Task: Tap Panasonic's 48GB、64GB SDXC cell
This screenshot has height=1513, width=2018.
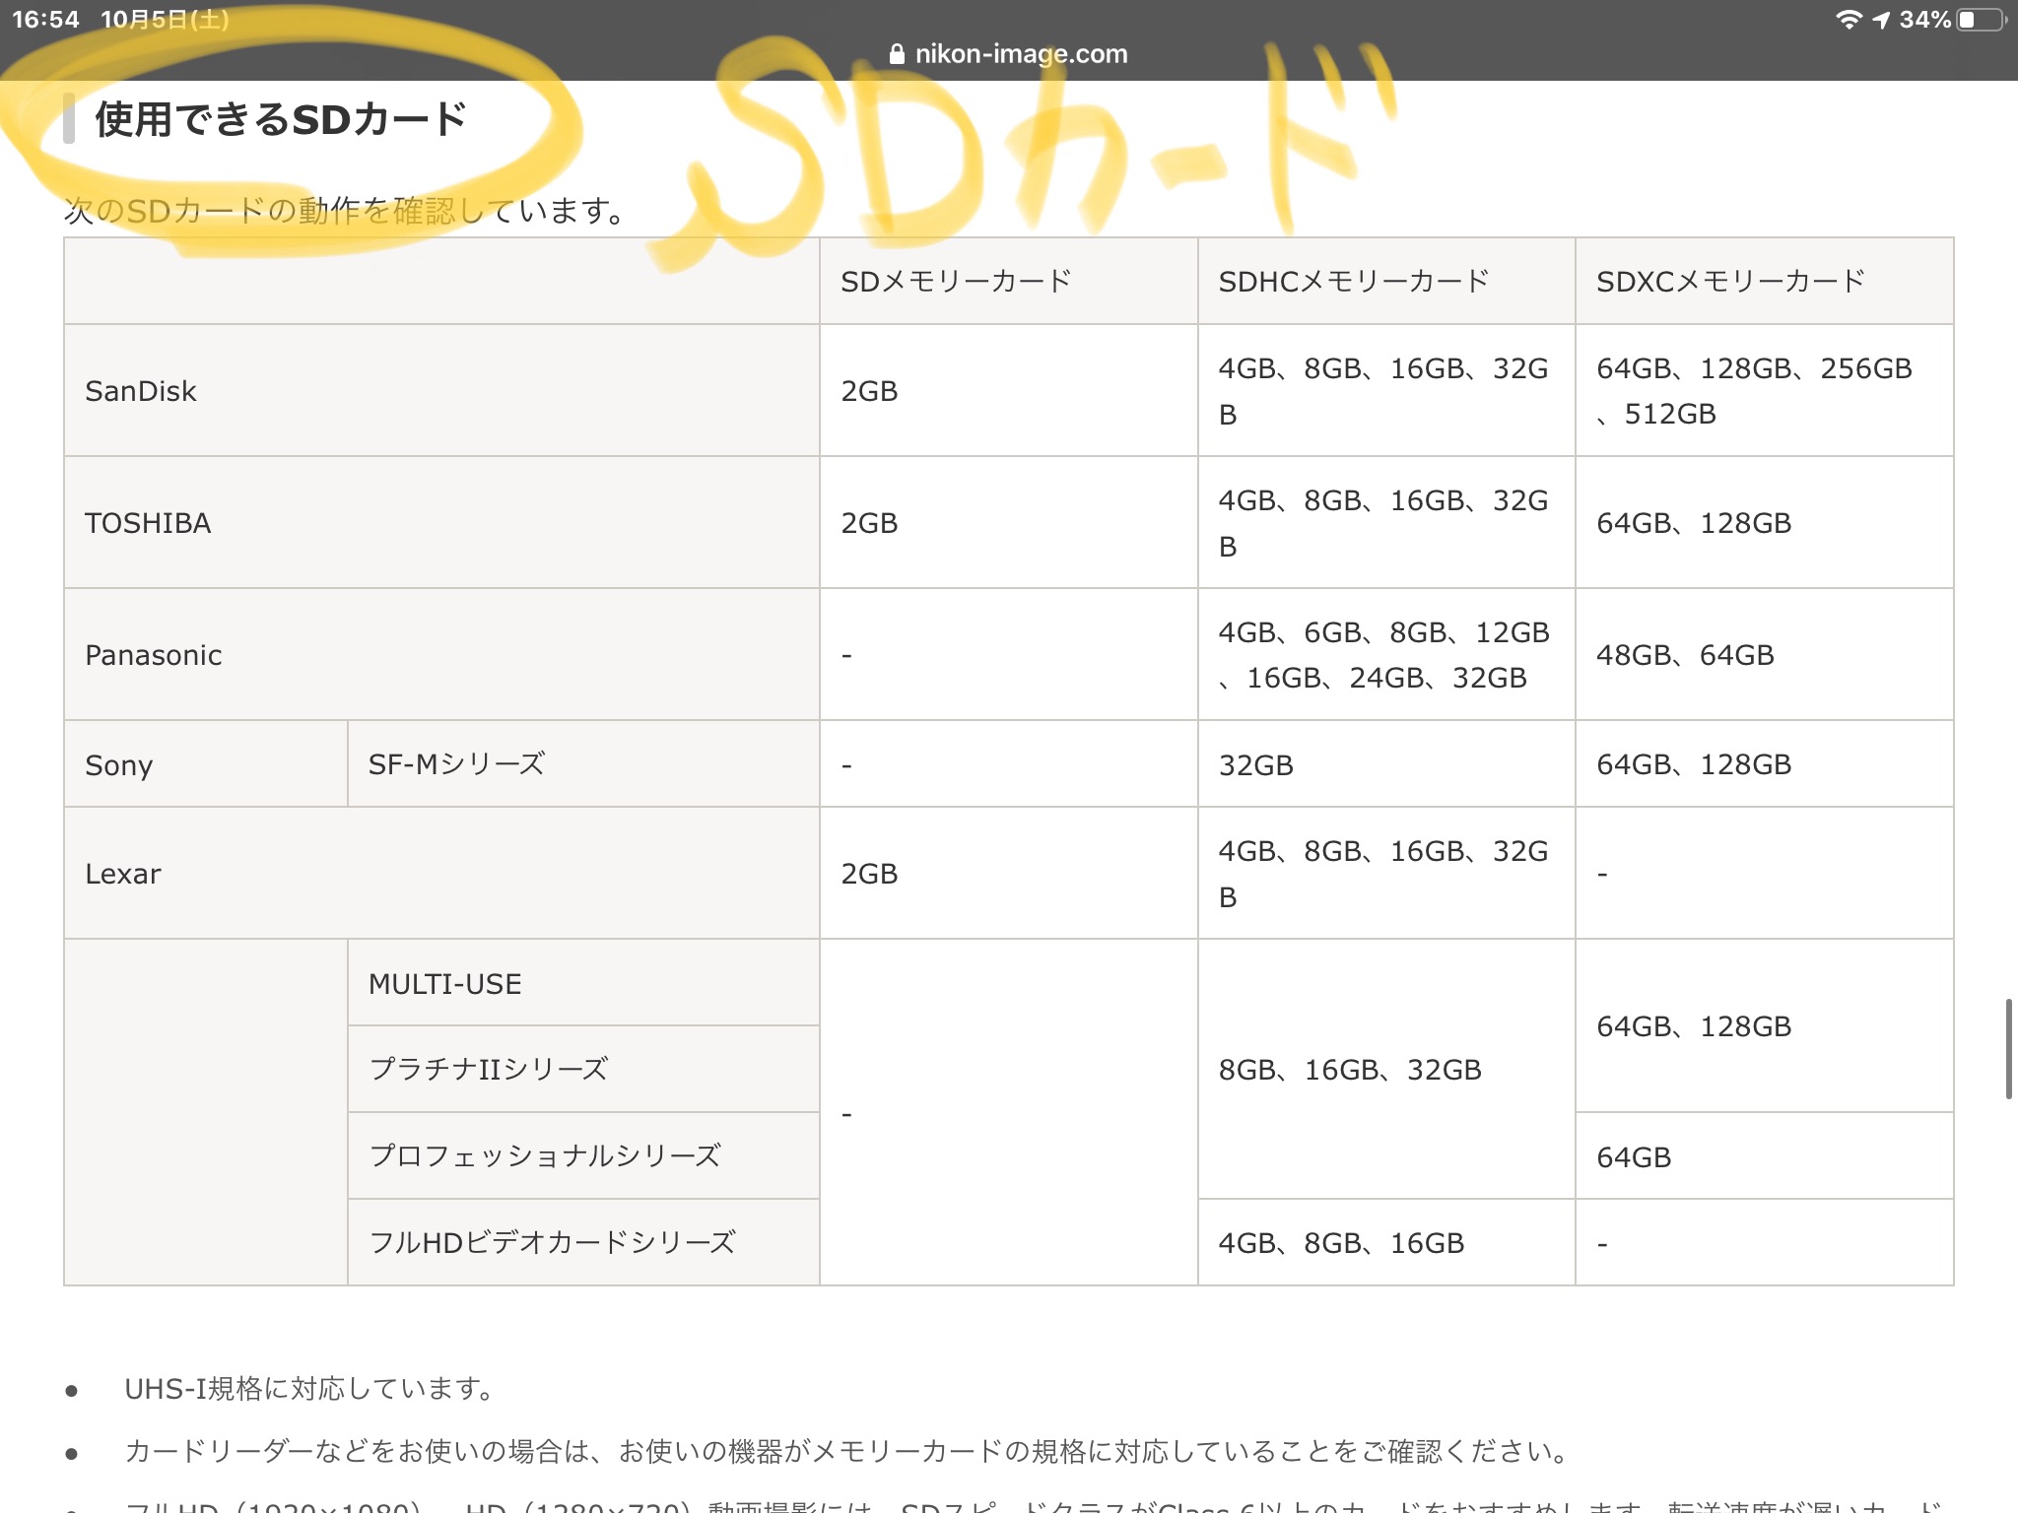Action: click(x=1765, y=654)
